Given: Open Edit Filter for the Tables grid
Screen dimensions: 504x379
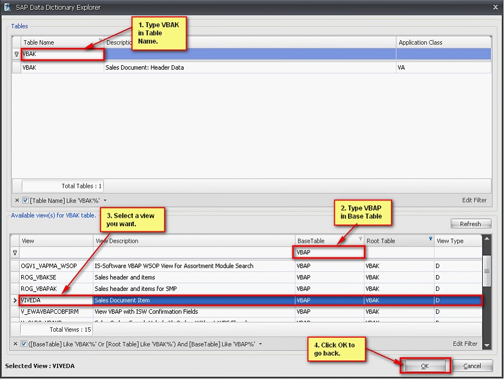Looking at the screenshot, I should point(474,200).
